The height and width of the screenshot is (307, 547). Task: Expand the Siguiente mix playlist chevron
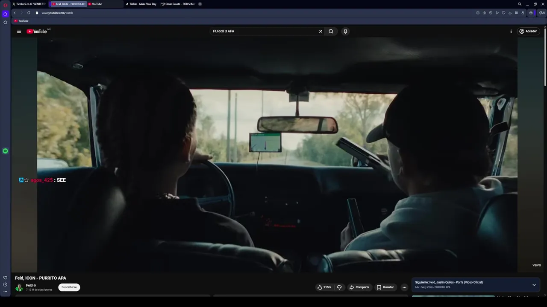click(534, 285)
